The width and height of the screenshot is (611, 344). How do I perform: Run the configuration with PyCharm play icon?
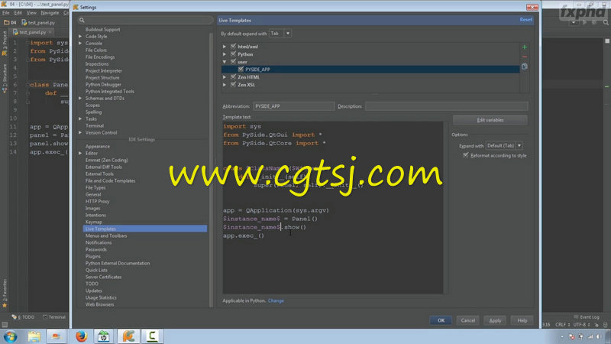(584, 23)
